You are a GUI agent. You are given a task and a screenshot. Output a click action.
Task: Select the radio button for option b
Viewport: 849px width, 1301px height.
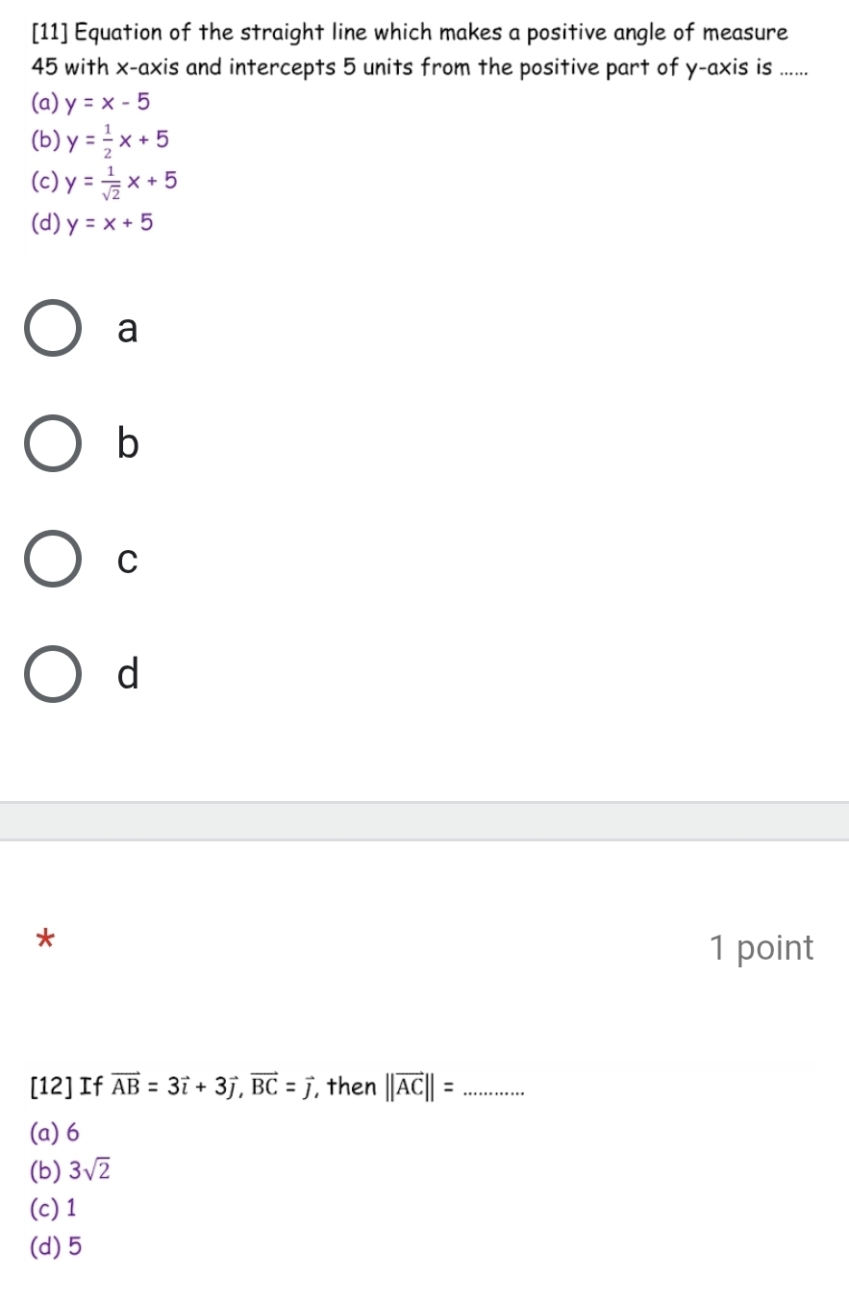pos(53,443)
